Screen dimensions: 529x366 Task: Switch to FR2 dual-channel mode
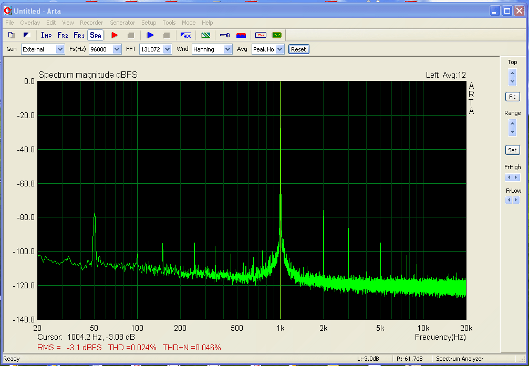click(x=63, y=35)
